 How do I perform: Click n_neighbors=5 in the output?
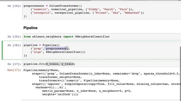pos(110,91)
